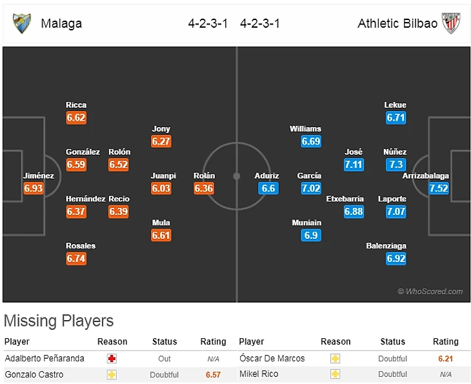Click García's 7.02 rating badge

click(x=310, y=188)
